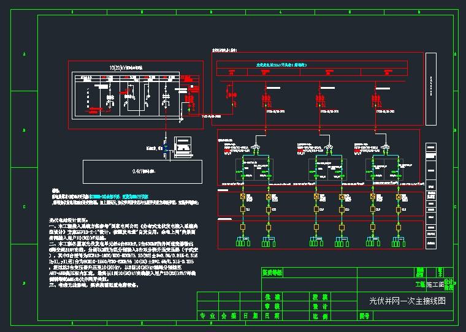Click the 比例 cell in the title block
Viewport: 466px width, 332px height.
coord(320,317)
